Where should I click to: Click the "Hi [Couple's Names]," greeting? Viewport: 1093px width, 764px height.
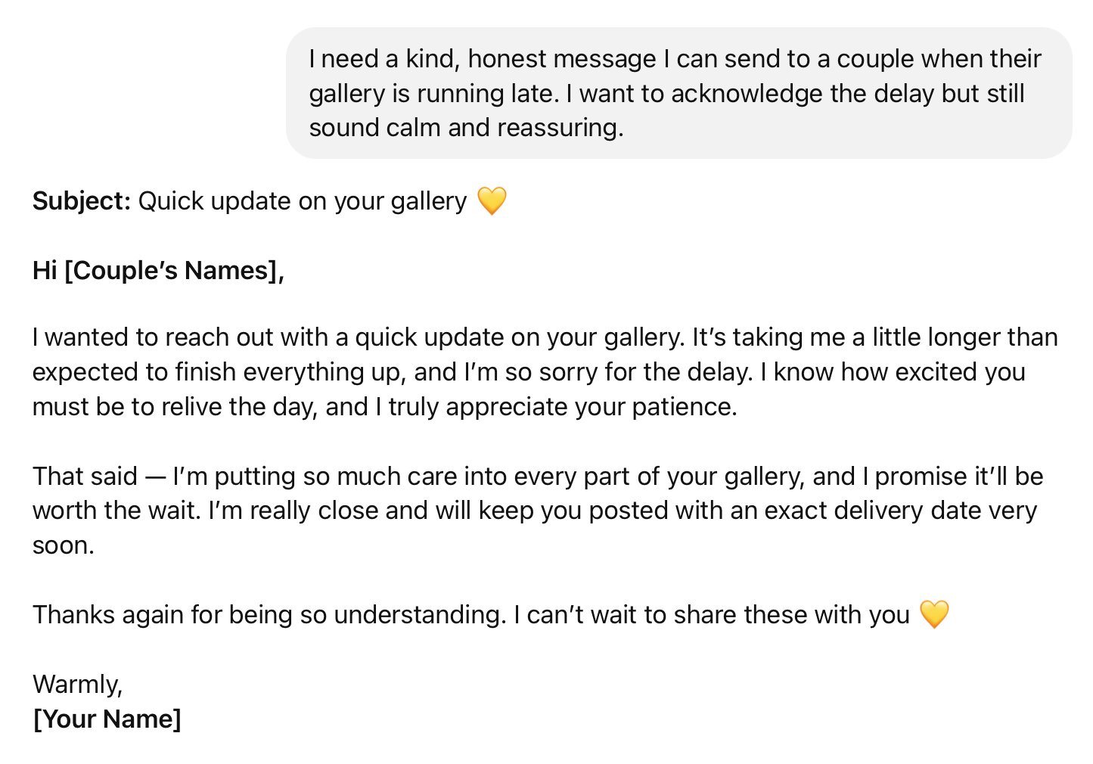158,270
